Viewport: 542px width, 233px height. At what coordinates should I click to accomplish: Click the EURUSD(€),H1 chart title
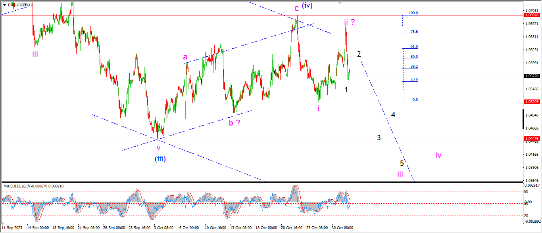point(21,5)
